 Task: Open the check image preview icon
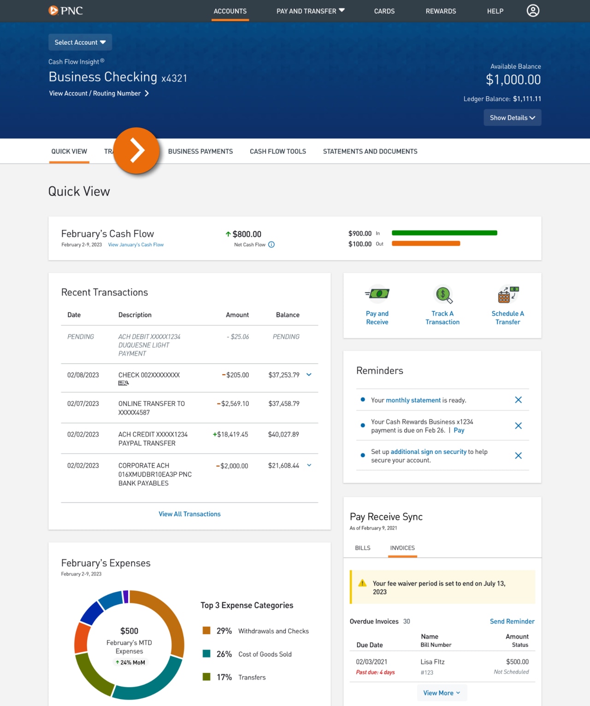[x=124, y=382]
